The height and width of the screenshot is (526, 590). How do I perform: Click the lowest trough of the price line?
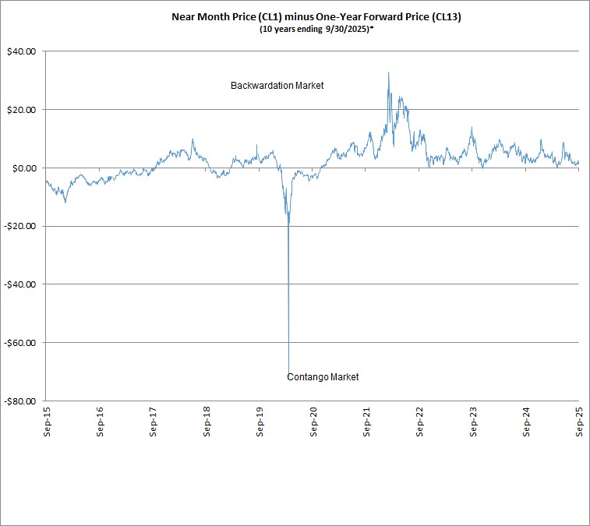(289, 372)
